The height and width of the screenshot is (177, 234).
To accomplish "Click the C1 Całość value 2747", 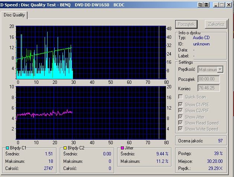I will (x=48, y=168).
